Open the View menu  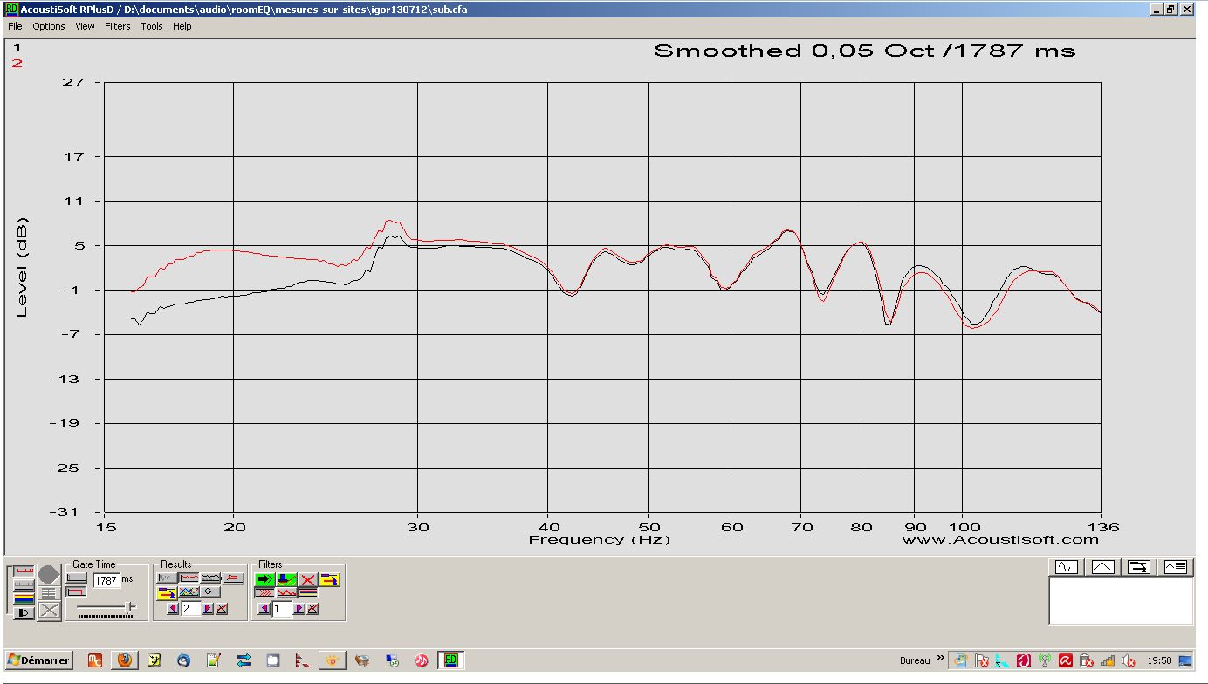85,26
